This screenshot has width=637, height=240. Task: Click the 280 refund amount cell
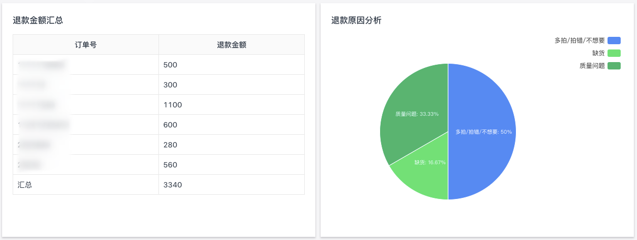232,145
